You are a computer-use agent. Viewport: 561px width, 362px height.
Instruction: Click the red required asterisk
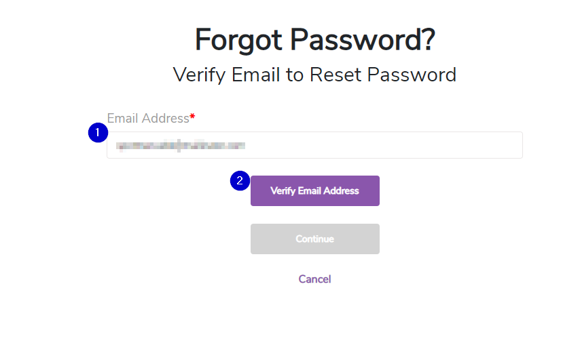click(x=192, y=118)
